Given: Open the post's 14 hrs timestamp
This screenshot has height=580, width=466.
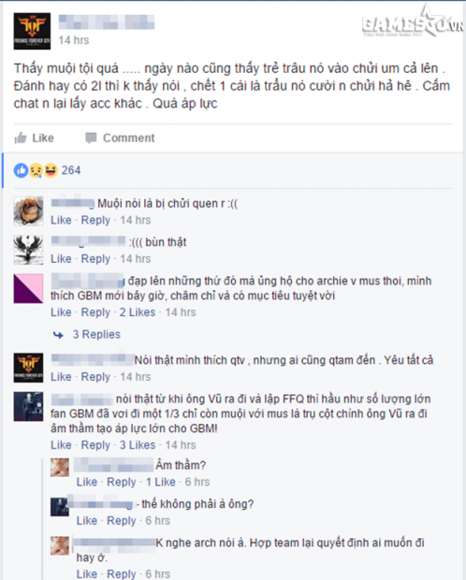Looking at the screenshot, I should point(74,40).
